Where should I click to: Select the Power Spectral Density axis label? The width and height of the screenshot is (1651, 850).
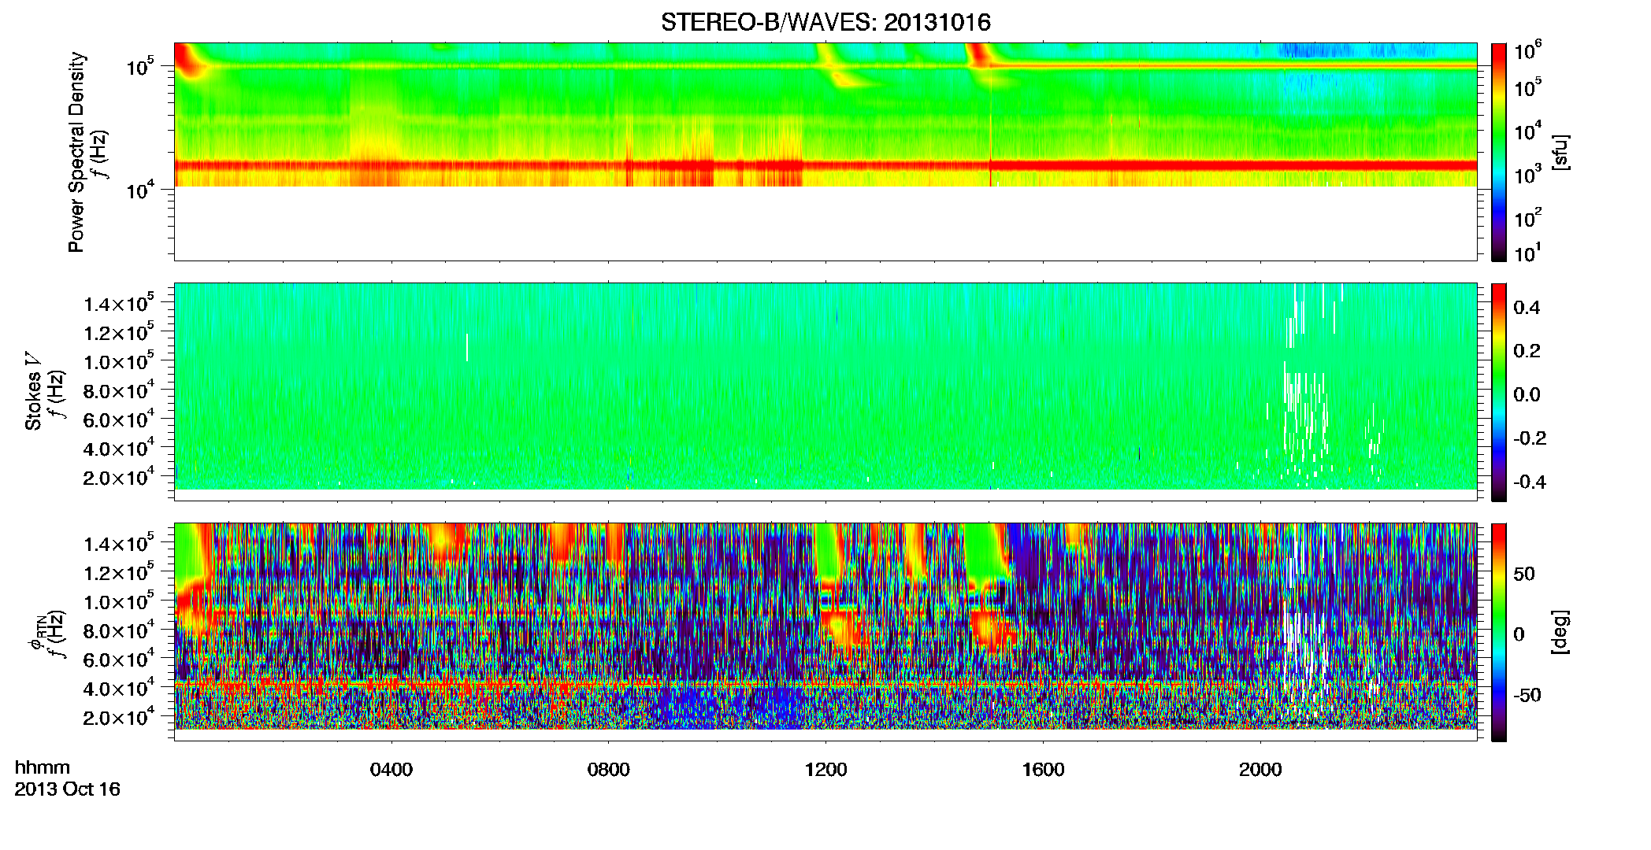coord(76,152)
